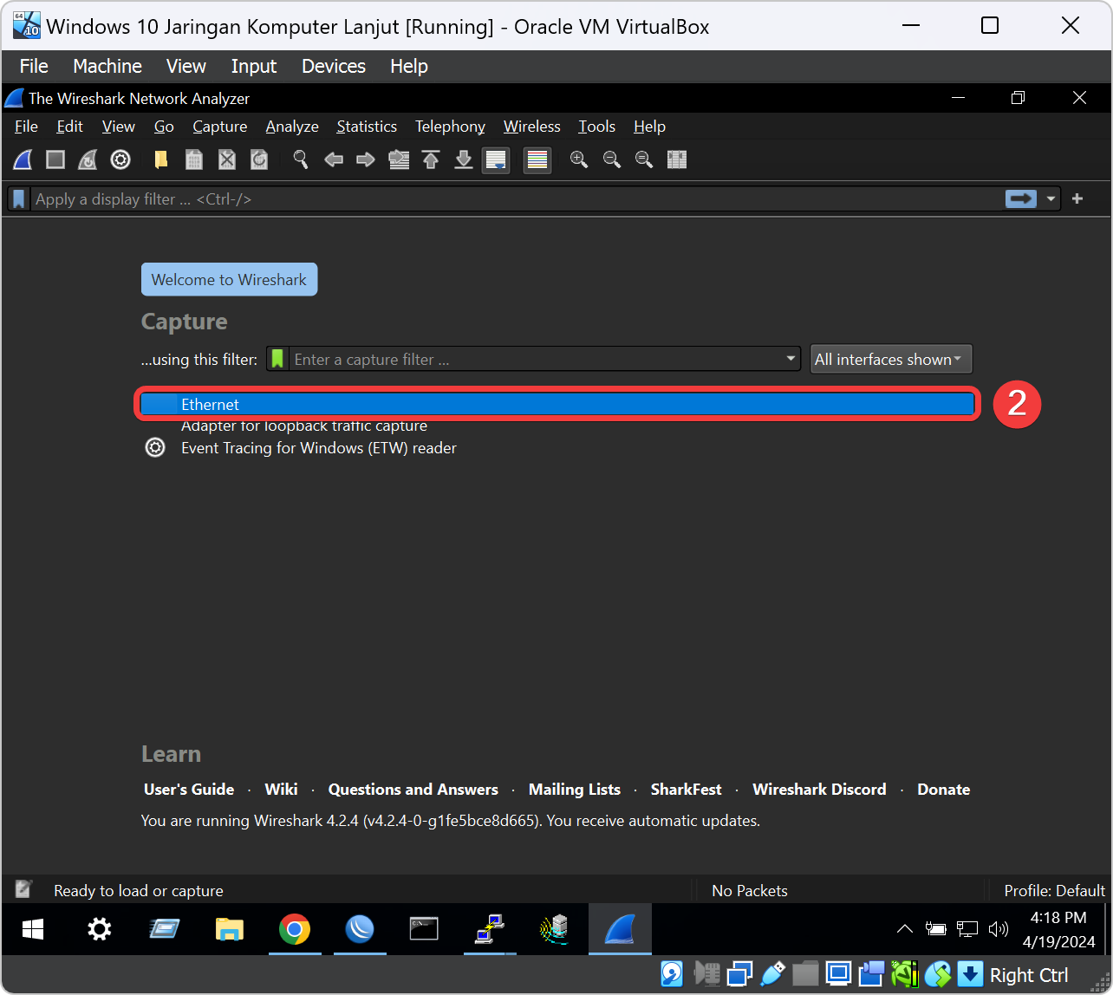Open Capture Options gear in toolbar
The image size is (1113, 995).
click(120, 159)
